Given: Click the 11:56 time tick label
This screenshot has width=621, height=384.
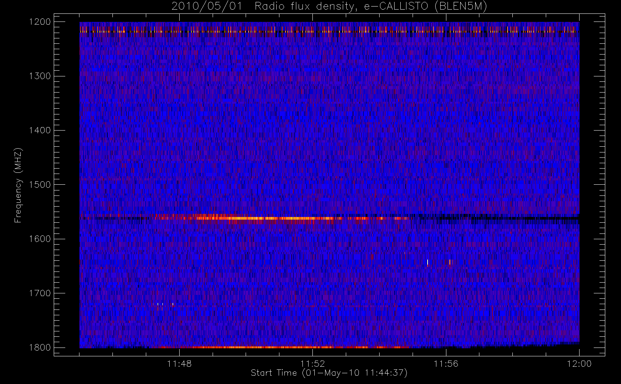Looking at the screenshot, I should click(x=446, y=364).
